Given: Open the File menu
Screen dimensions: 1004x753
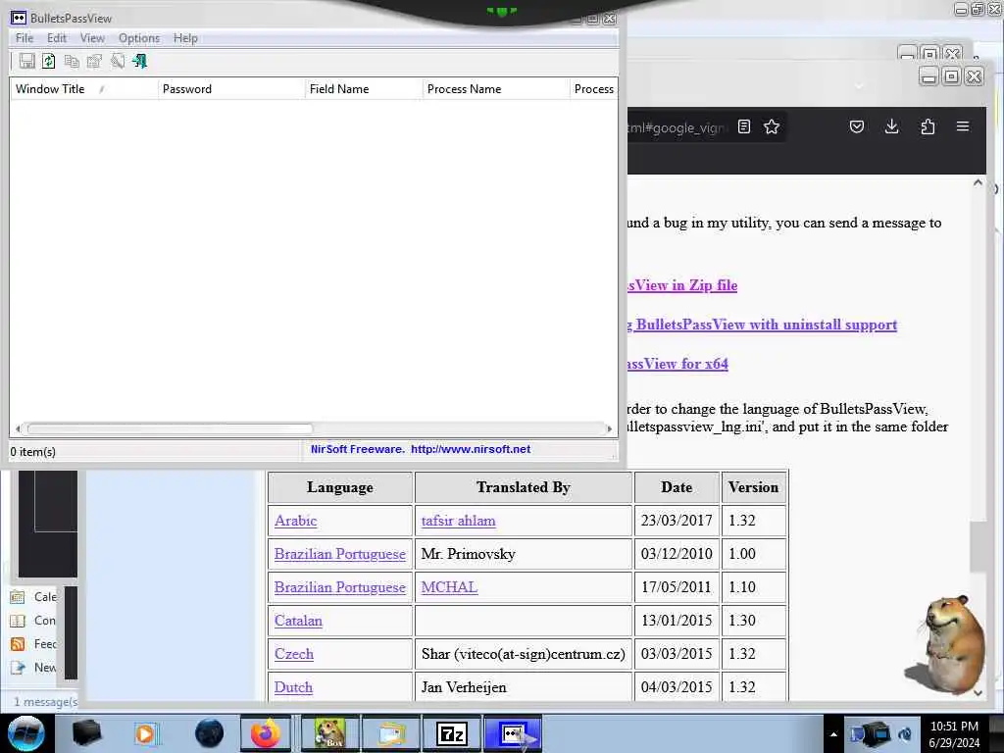Looking at the screenshot, I should point(25,38).
